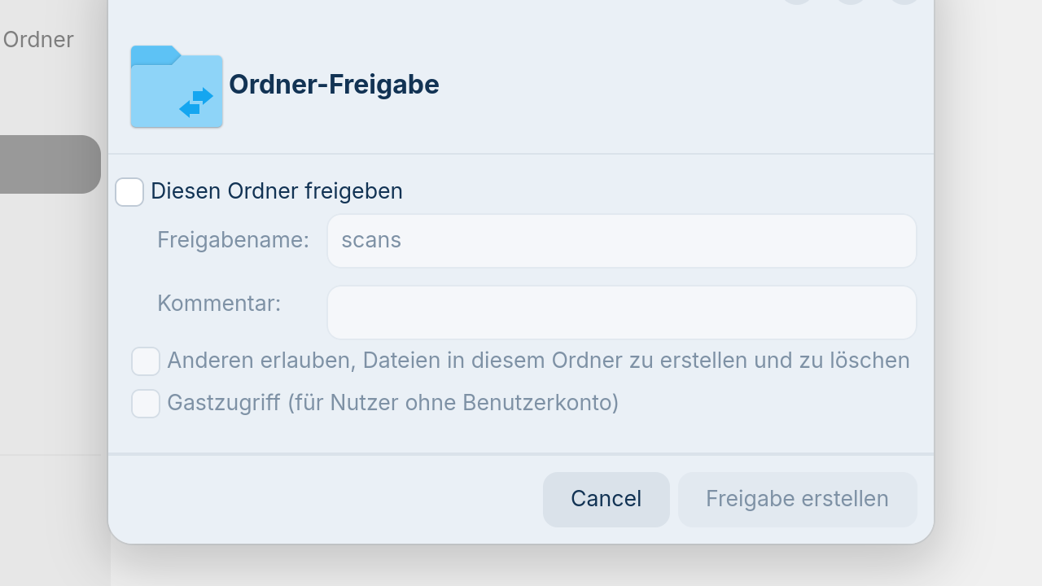Click the middle round titlebar button
Screen dimensions: 1042x586
[851, 2]
